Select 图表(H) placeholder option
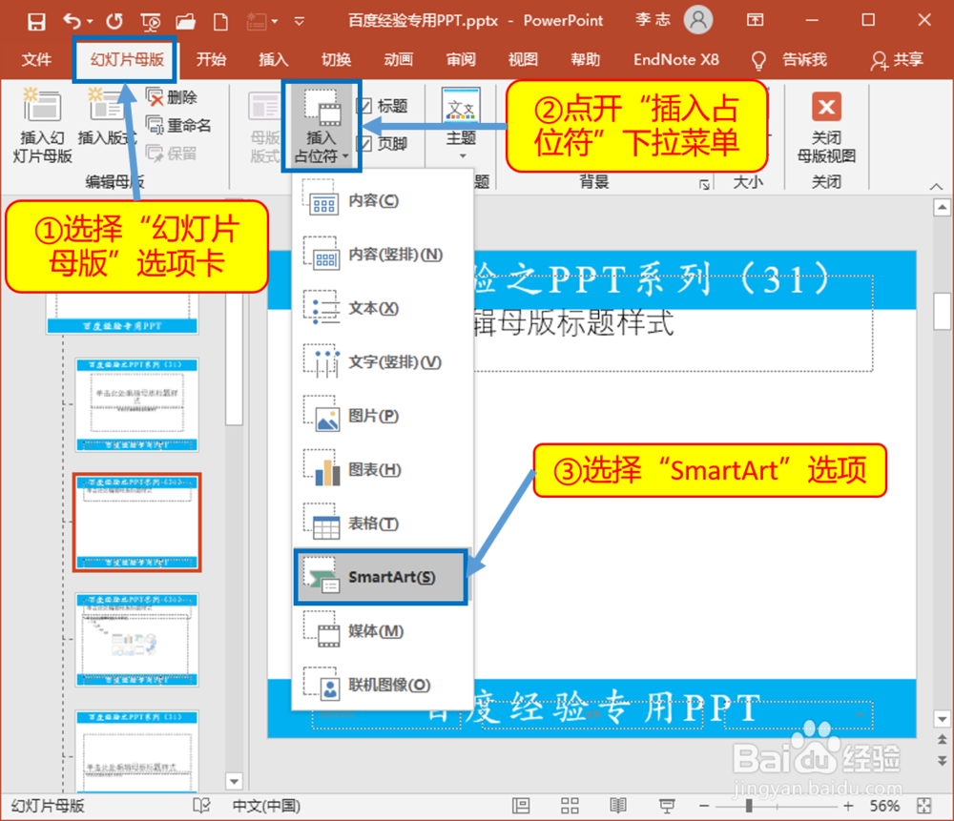Image resolution: width=954 pixels, height=821 pixels. [x=383, y=469]
